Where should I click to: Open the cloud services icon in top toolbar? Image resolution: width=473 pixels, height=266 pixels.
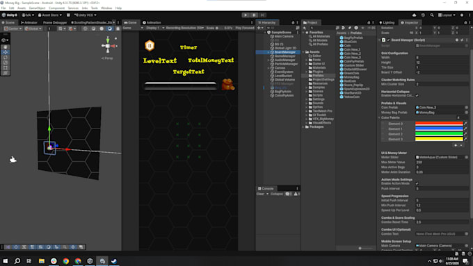tap(414, 15)
